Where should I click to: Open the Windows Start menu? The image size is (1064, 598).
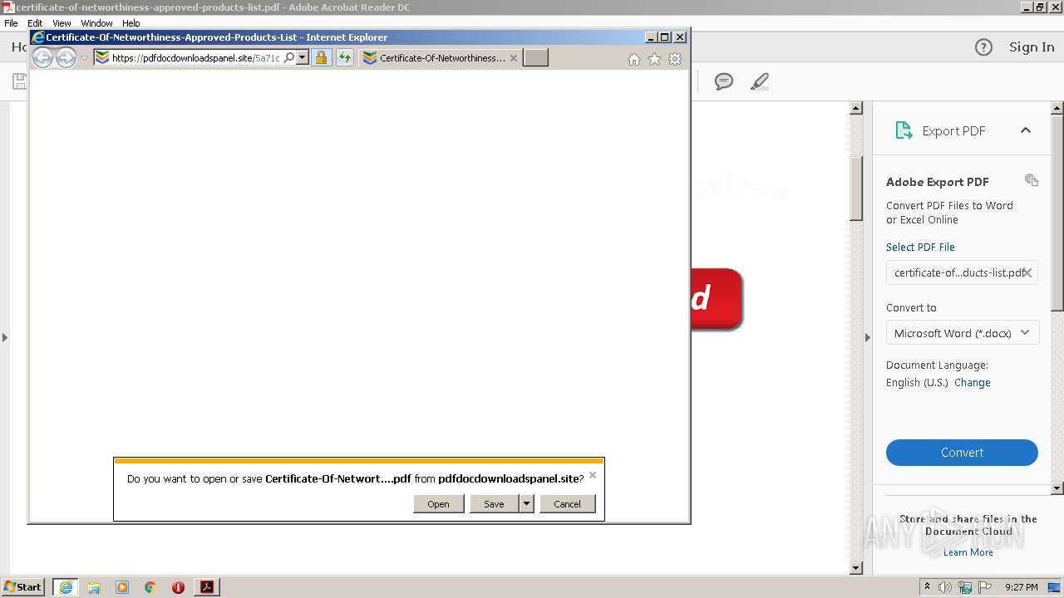point(23,587)
